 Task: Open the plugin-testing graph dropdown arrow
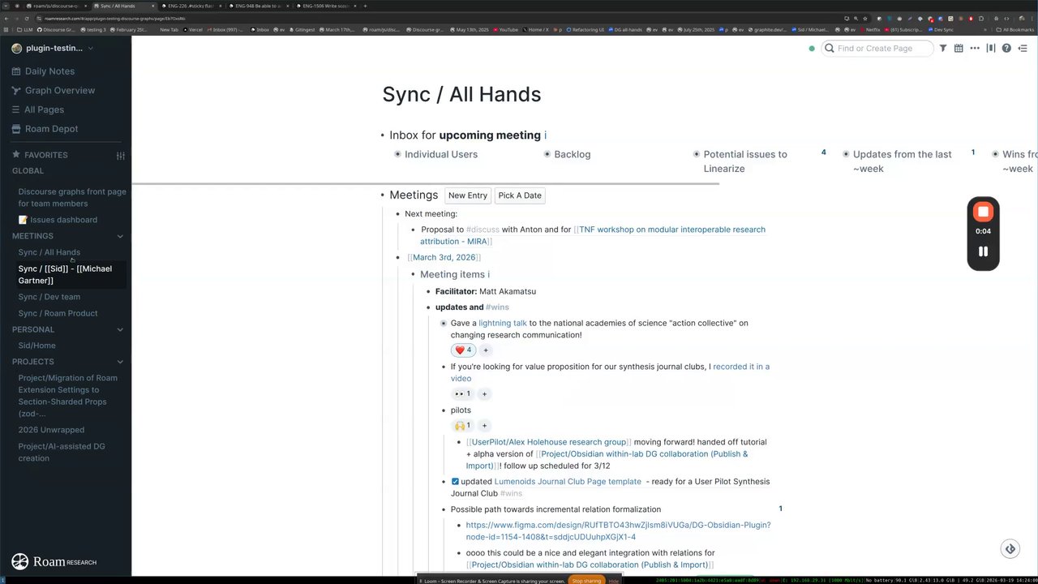click(90, 49)
